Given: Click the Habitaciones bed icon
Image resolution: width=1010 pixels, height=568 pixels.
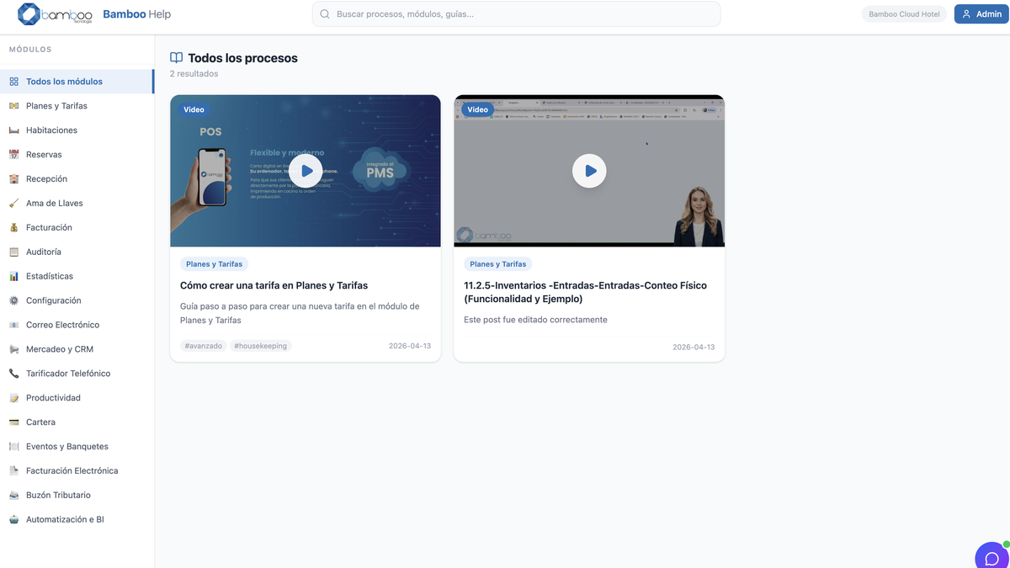Looking at the screenshot, I should coord(13,130).
